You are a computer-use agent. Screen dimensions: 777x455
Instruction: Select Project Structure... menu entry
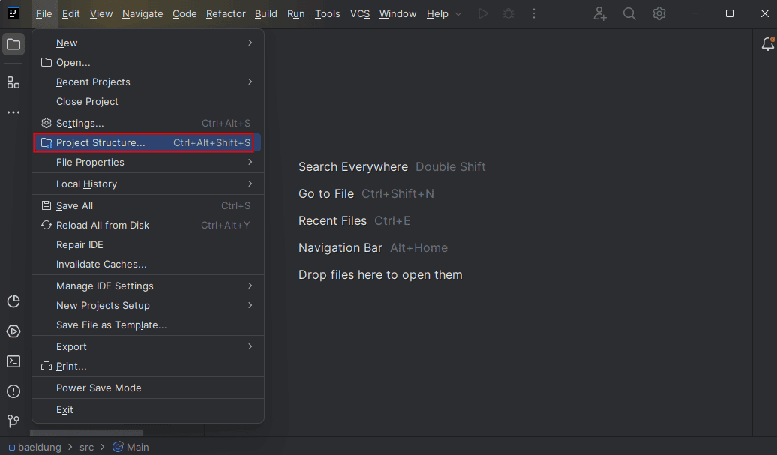147,142
